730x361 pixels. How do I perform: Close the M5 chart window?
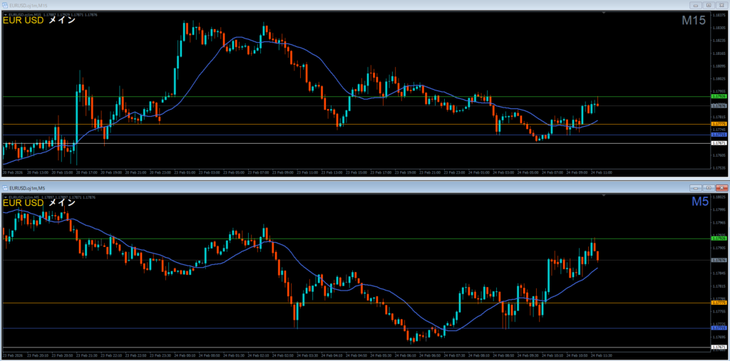pos(720,187)
